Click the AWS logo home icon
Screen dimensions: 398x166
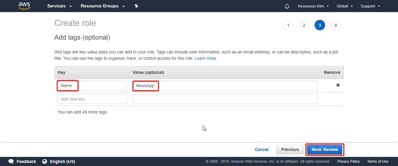[x=24, y=6]
